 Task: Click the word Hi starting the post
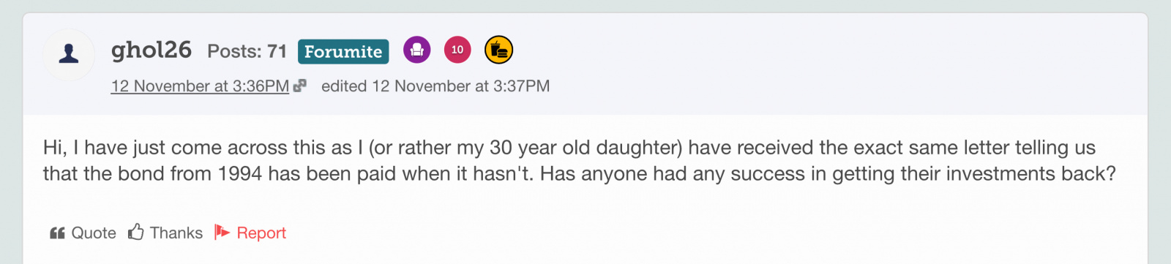pos(56,148)
